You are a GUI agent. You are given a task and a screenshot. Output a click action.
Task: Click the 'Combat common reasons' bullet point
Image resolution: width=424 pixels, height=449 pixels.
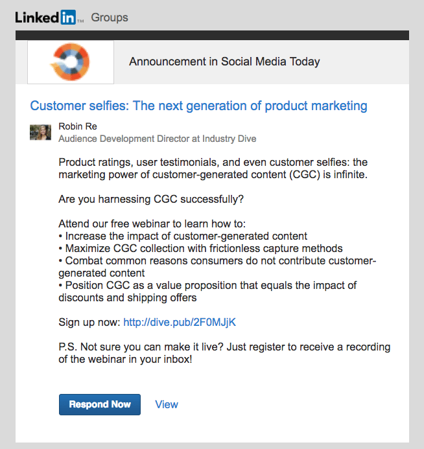[217, 267]
